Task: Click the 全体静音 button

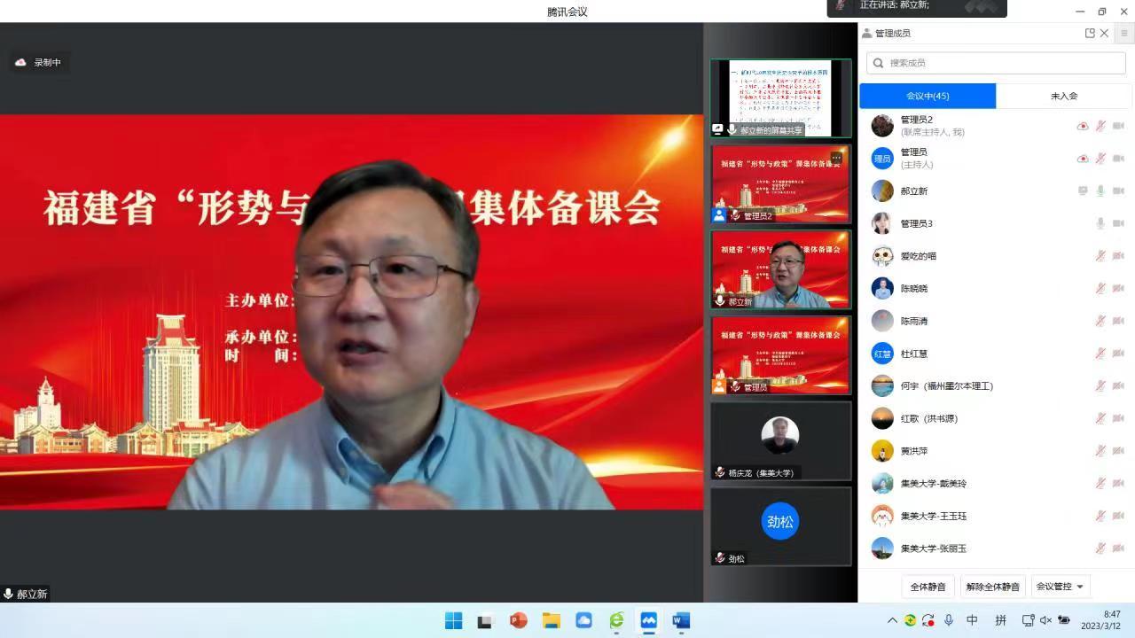Action: (x=928, y=586)
